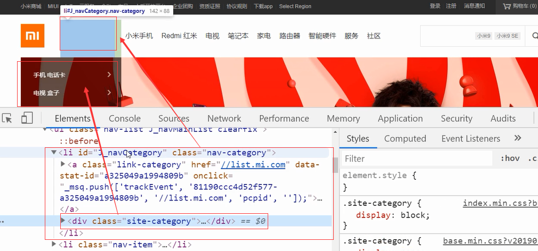Select the closing </li> tag row
Image resolution: width=538 pixels, height=251 pixels.
click(x=71, y=233)
